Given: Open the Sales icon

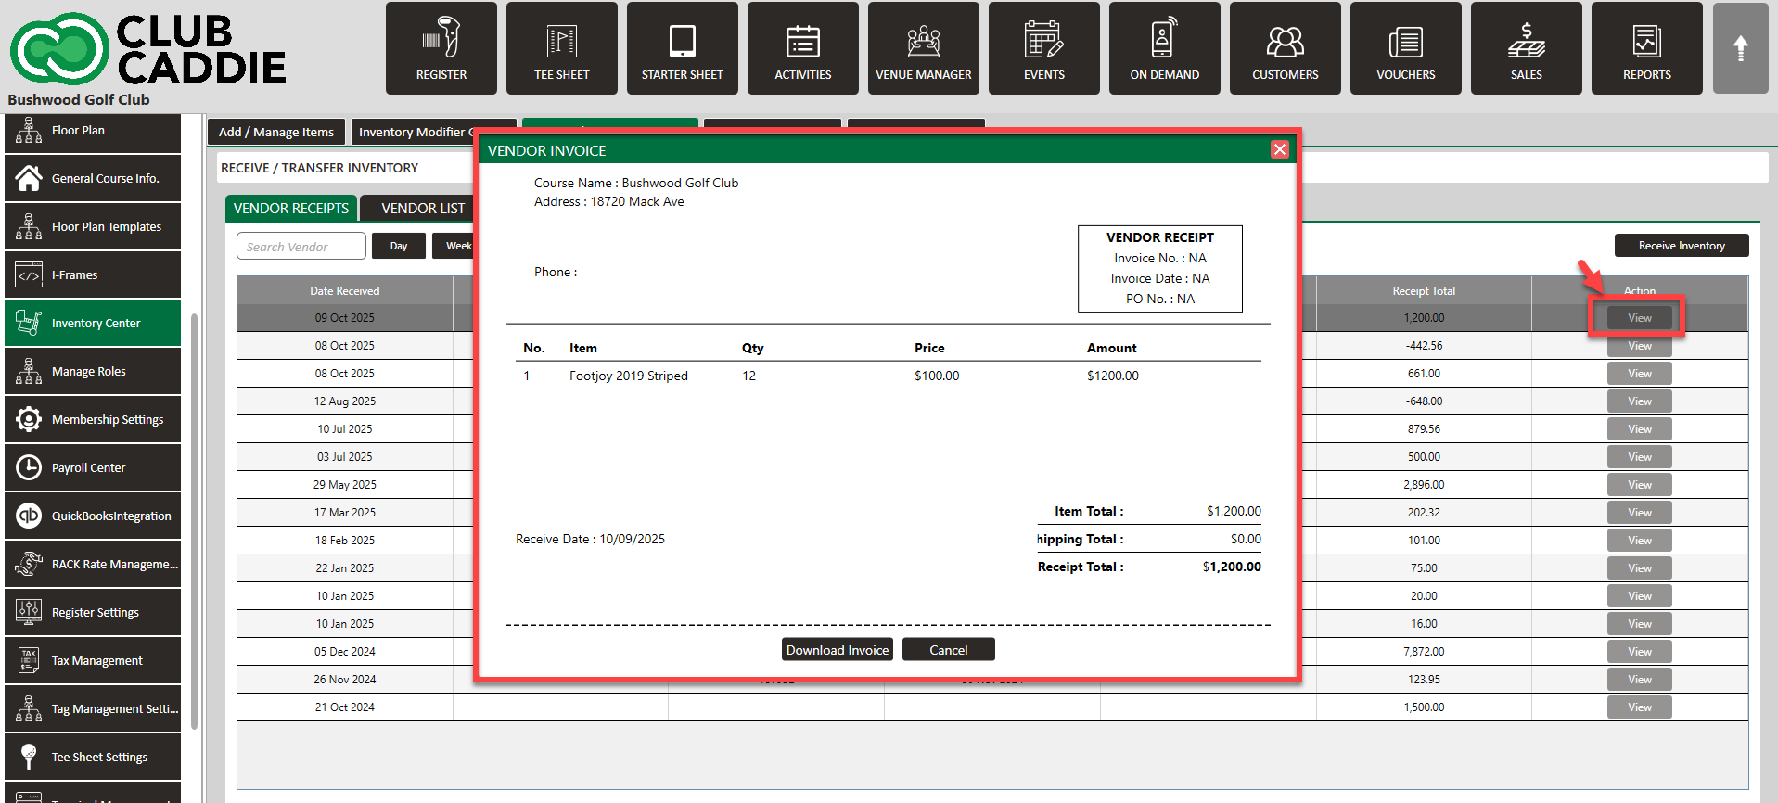Looking at the screenshot, I should [x=1526, y=48].
